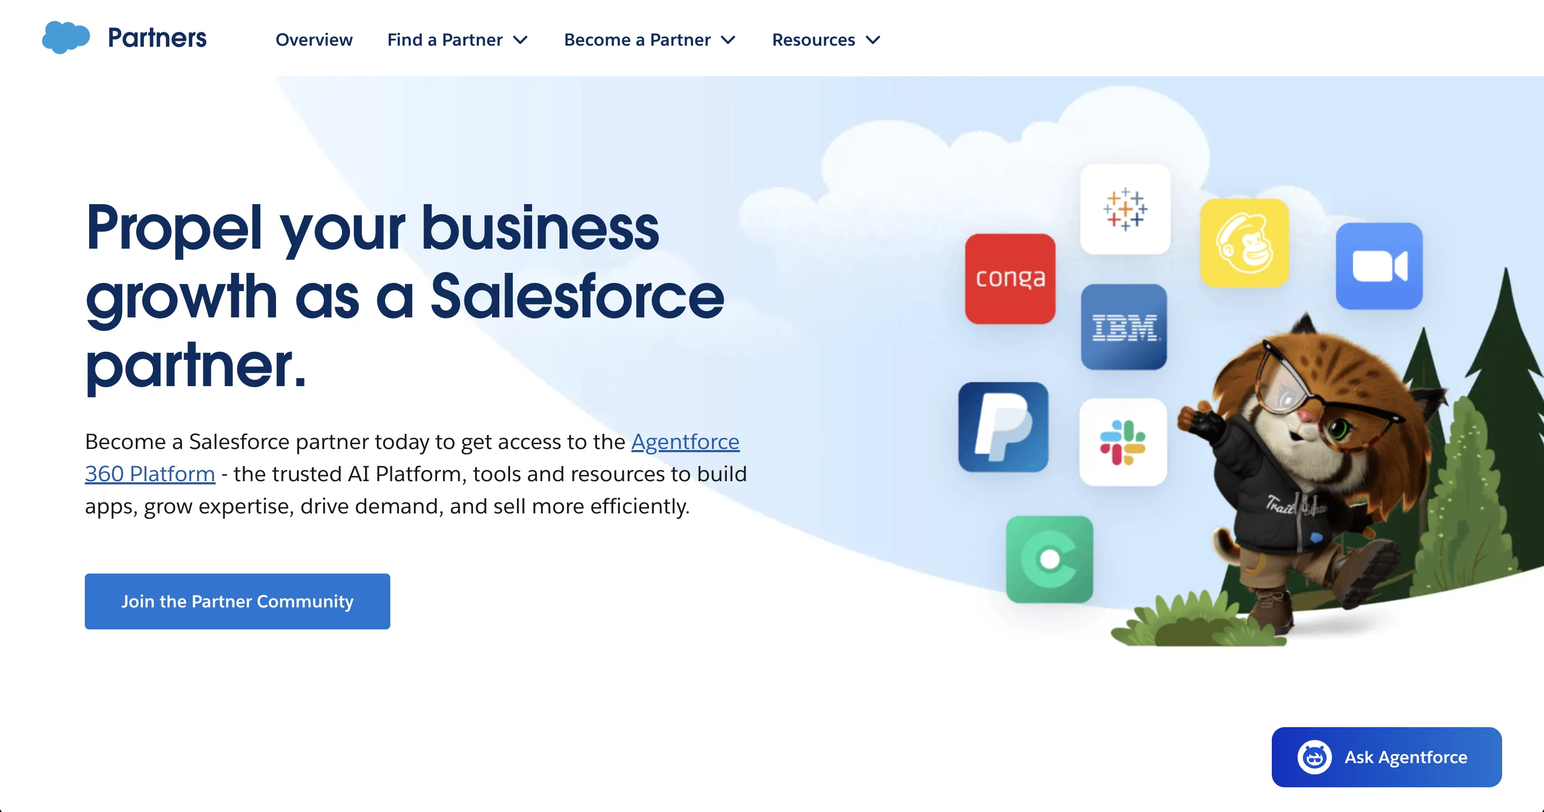
Task: Open the Zoom partner icon
Action: coord(1379,266)
